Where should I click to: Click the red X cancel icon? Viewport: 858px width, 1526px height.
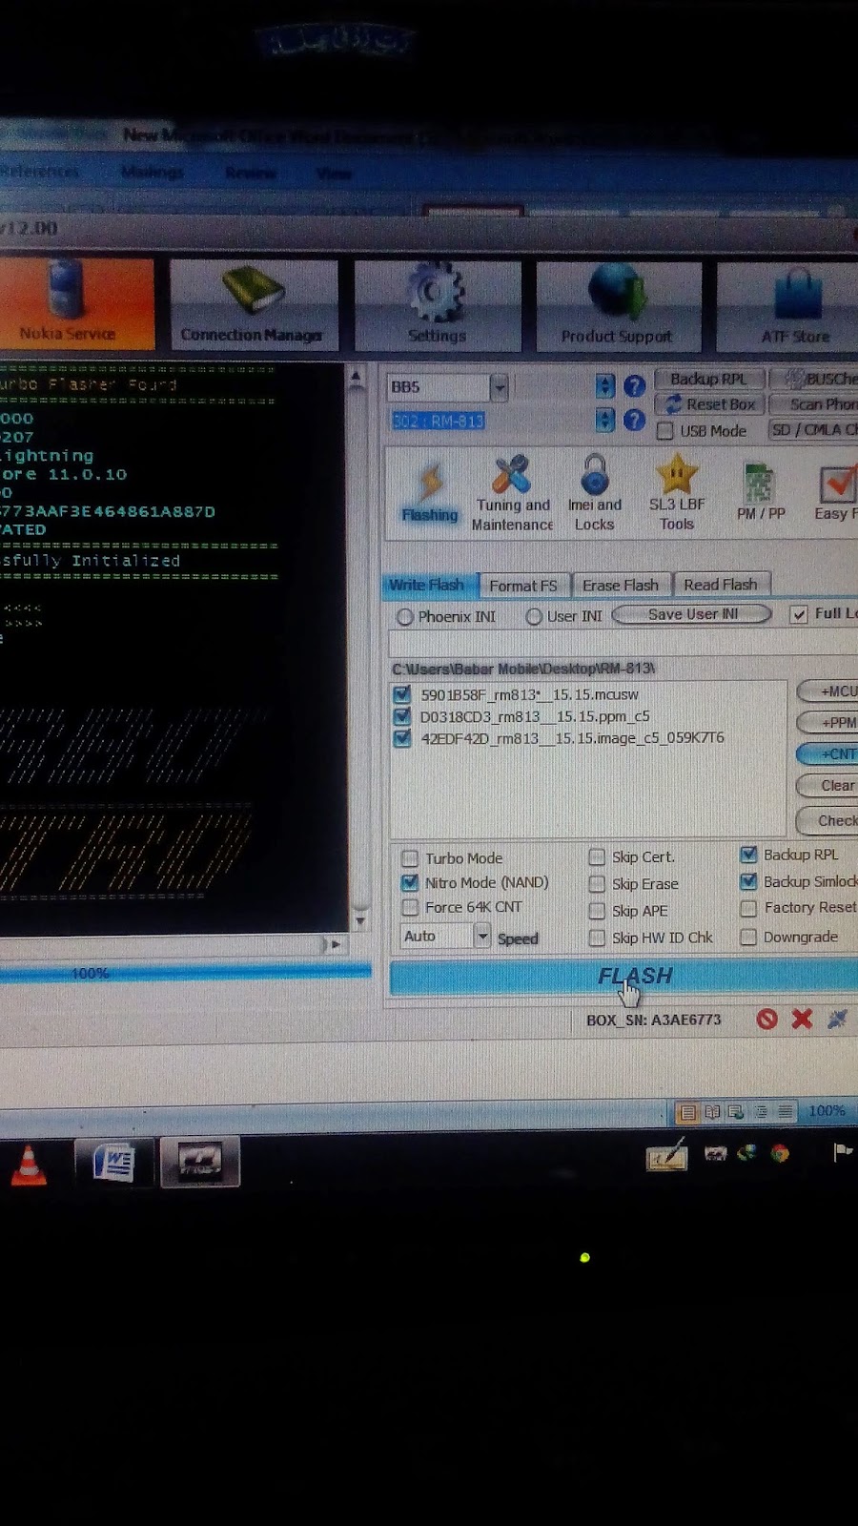802,1020
